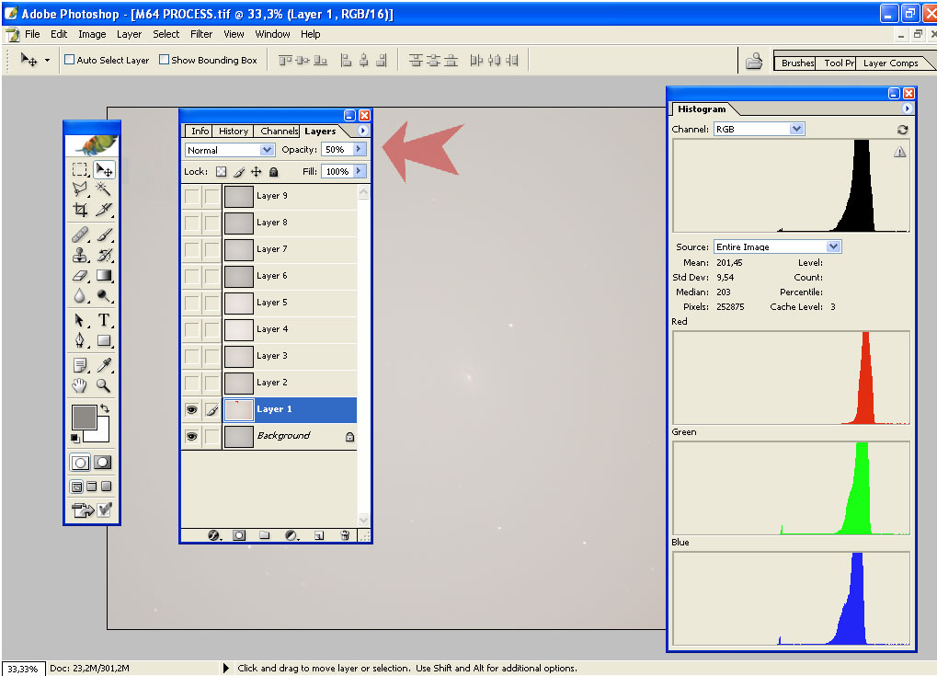Delete layer using trash icon

(345, 534)
